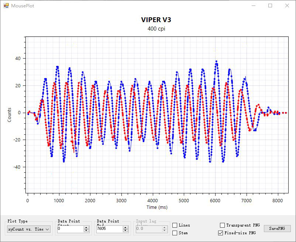Screen dimensions: 296x242
Task: Click the MousePlot app icon in title bar
Action: click(x=6, y=6)
